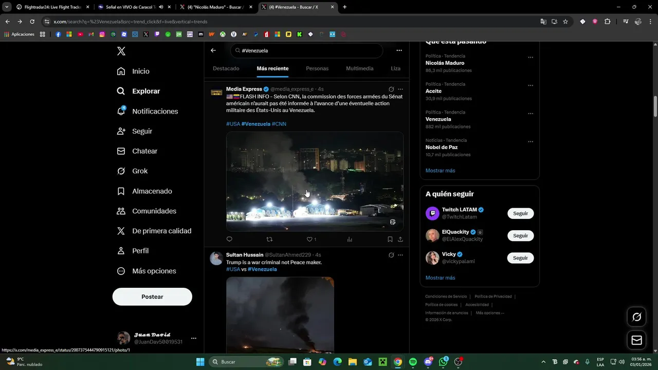Share the Media Express post
The width and height of the screenshot is (658, 370).
click(400, 239)
